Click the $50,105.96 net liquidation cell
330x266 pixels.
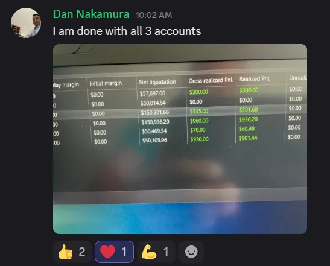(x=154, y=140)
